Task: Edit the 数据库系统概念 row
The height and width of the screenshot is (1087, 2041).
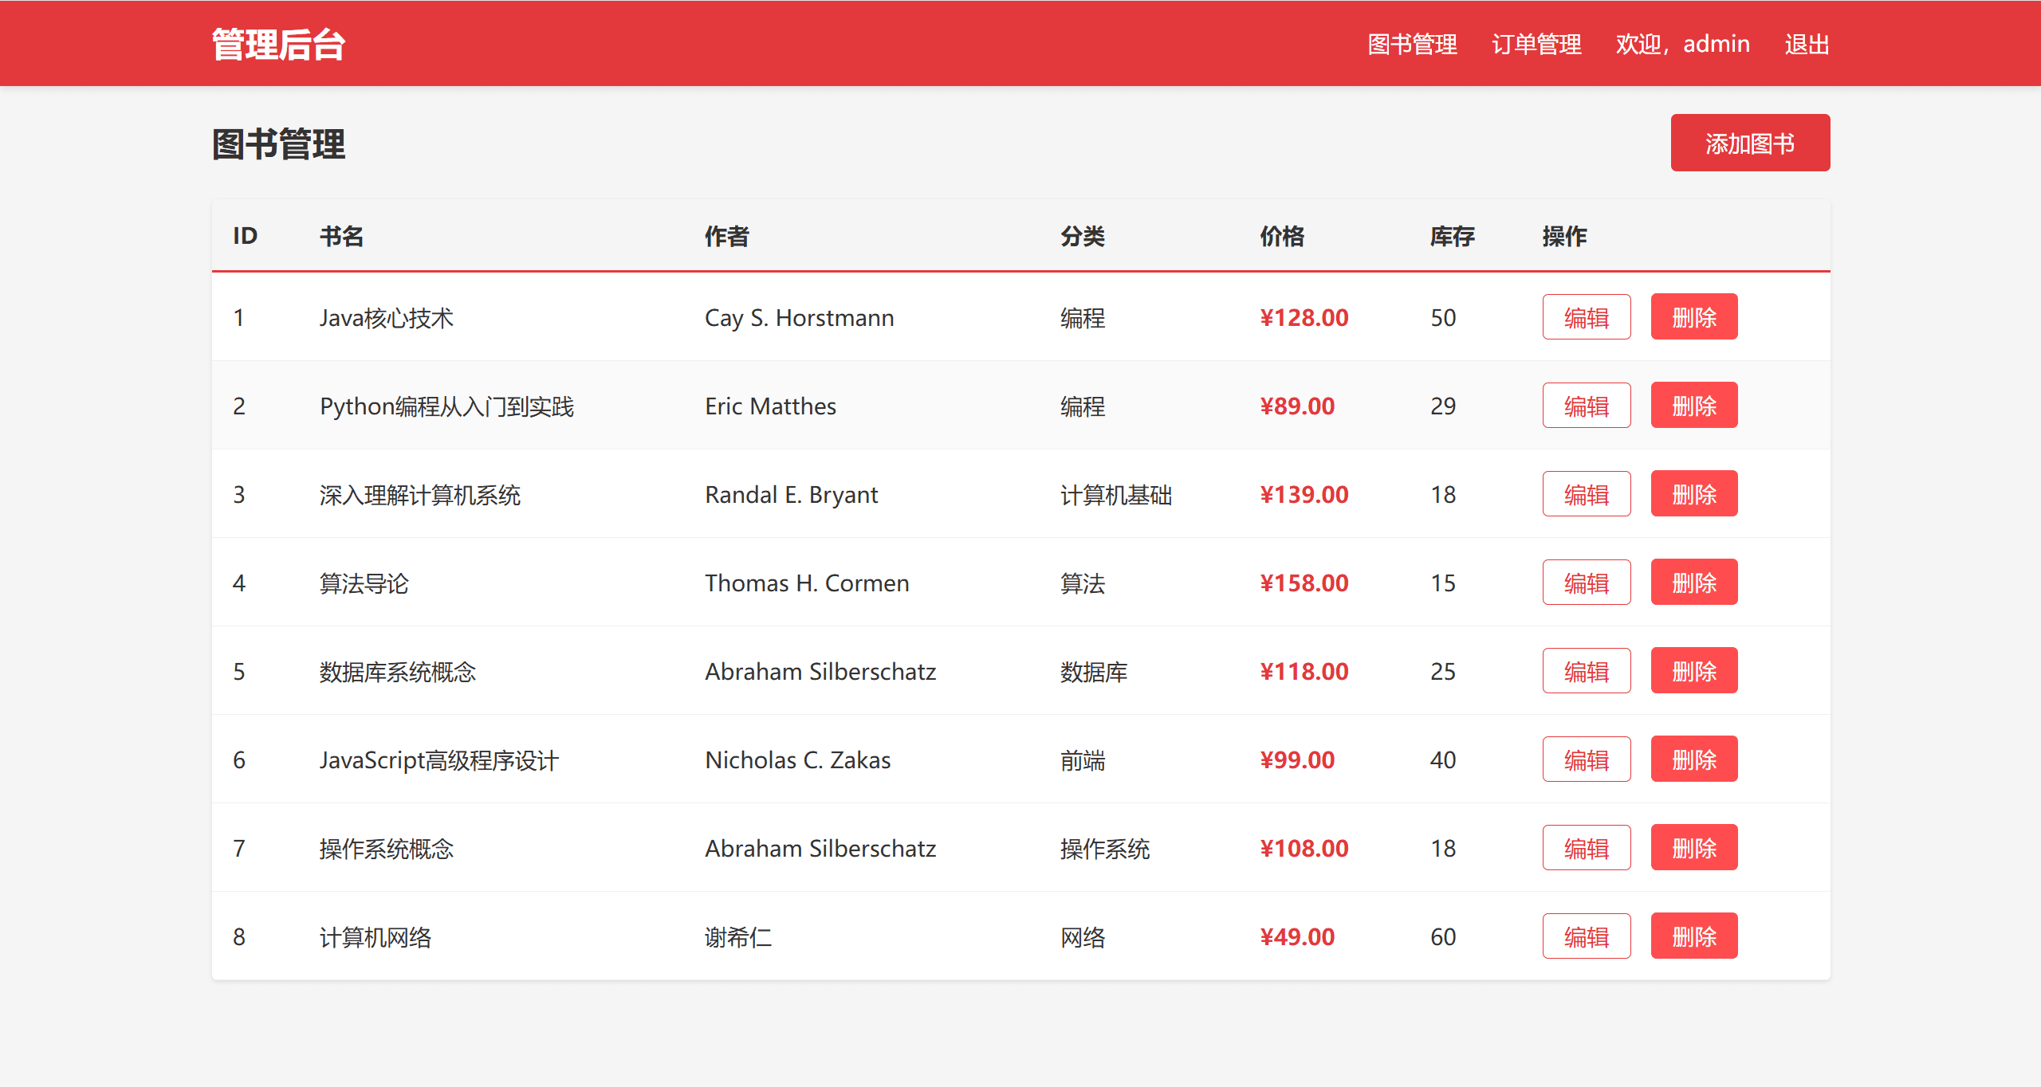Action: [1586, 670]
